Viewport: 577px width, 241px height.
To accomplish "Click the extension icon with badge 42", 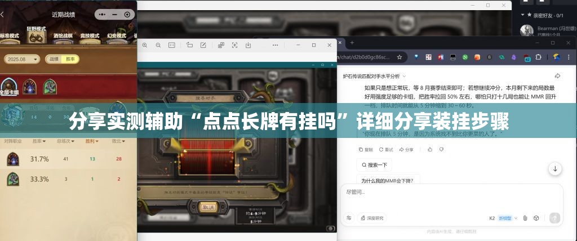I will coord(527,57).
